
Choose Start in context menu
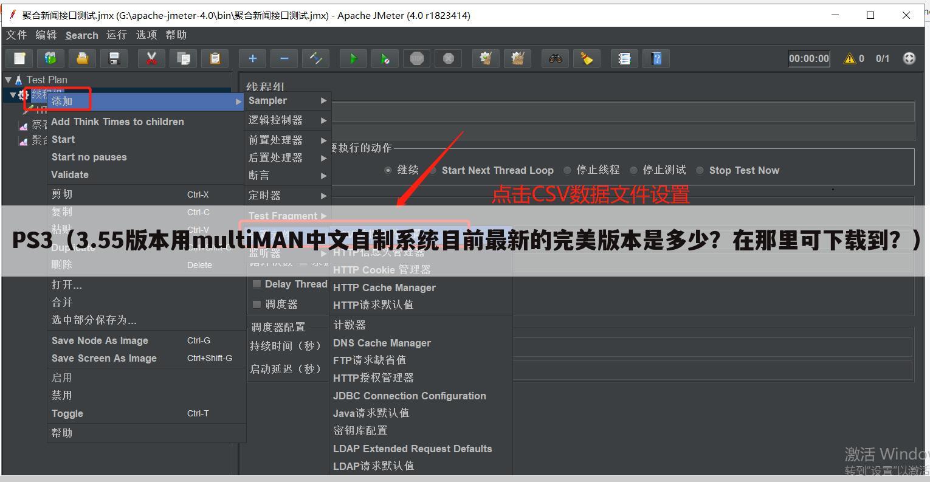[x=146, y=139]
